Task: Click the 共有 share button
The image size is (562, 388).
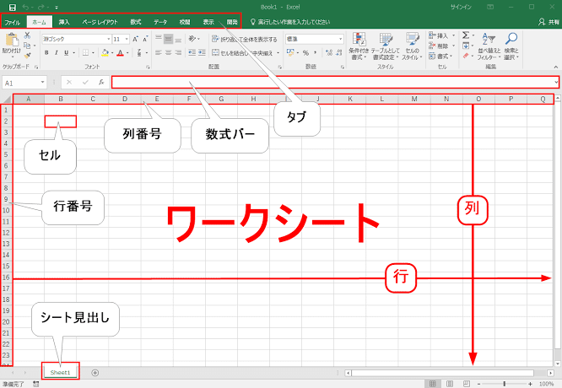Action: 548,22
